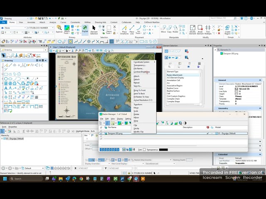Toggle the list view mode button in Raster Manager toolbar
Viewport: 266px width, 199px height.
[x=107, y=123]
